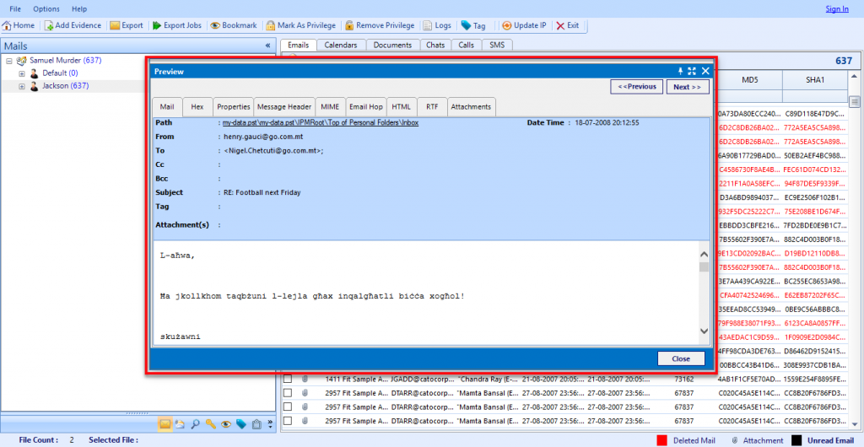Screen dimensions: 864x447
Task: Switch to the SMS tab
Action: (x=497, y=46)
